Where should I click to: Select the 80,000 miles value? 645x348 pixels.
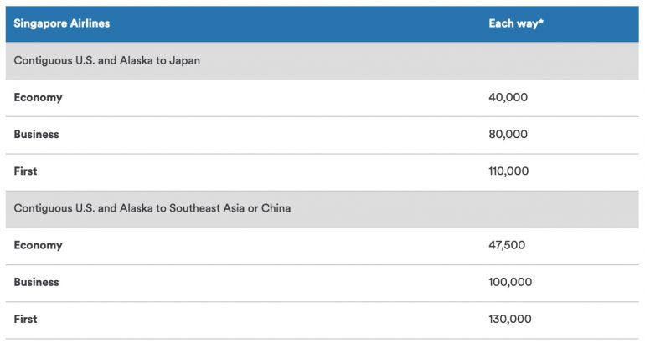(508, 134)
